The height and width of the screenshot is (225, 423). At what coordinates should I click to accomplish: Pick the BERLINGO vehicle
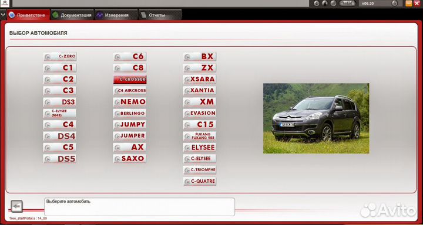point(130,113)
